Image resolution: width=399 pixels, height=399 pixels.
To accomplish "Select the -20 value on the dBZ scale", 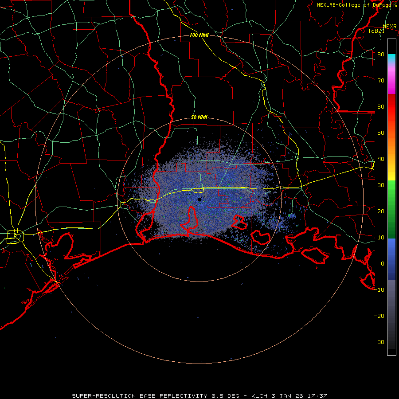I will tap(379, 316).
